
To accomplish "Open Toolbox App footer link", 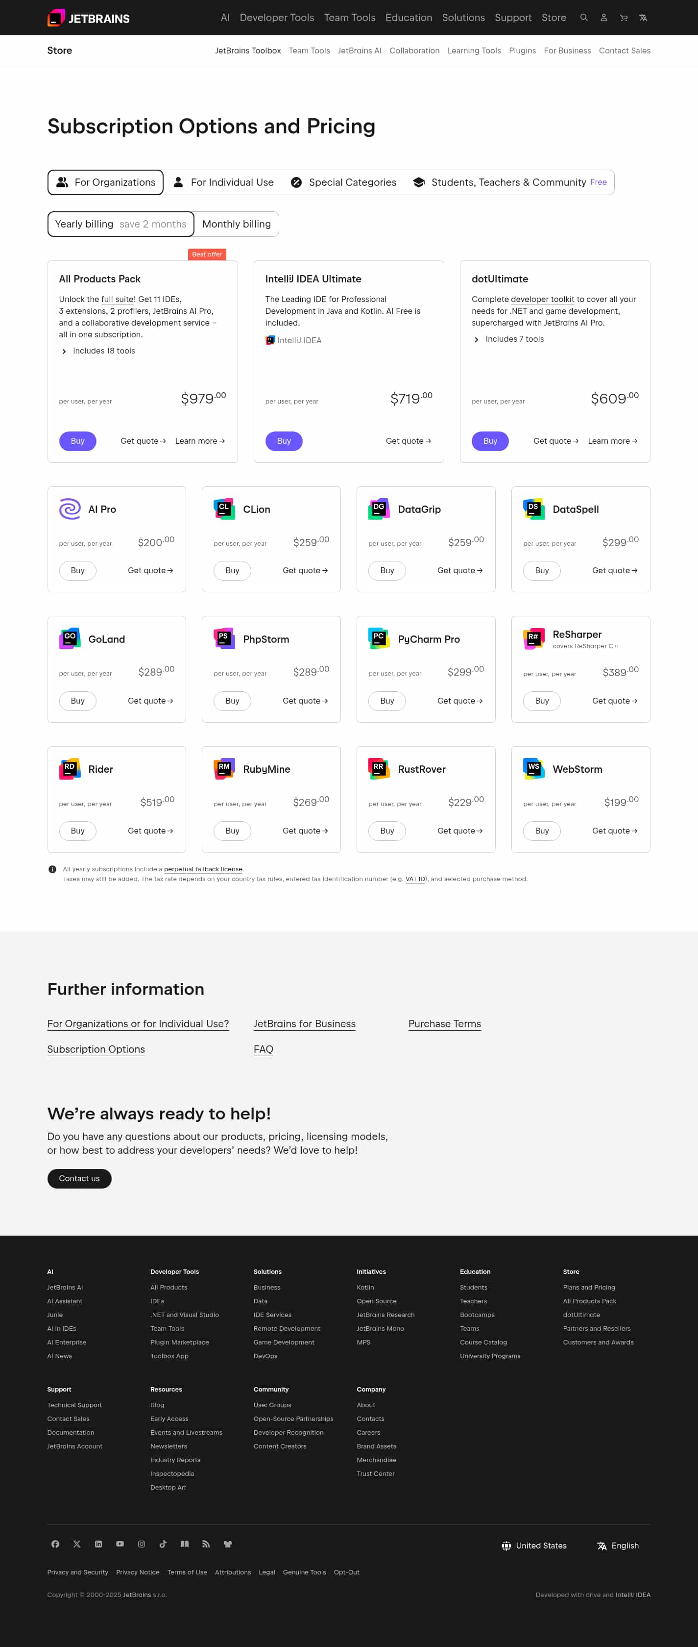I will pyautogui.click(x=169, y=1356).
